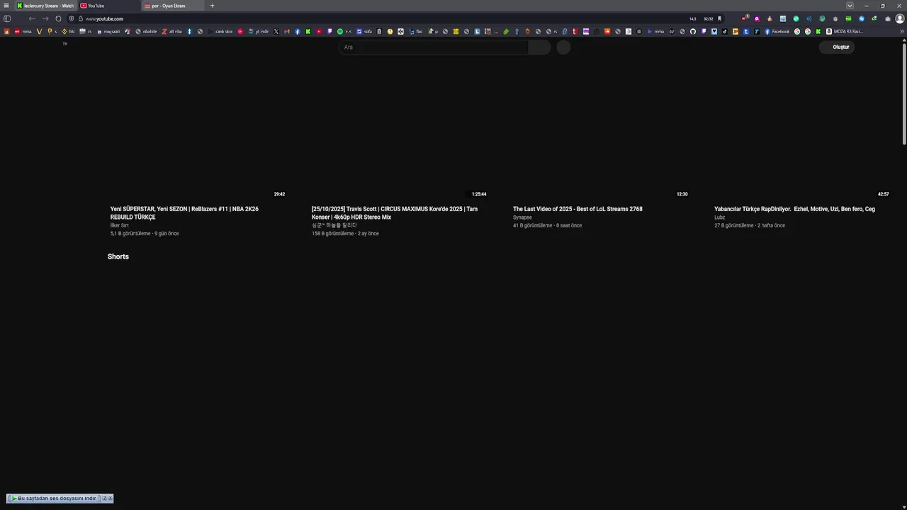This screenshot has height=510, width=907.
Task: Open the browser profile avatar
Action: tap(900, 18)
